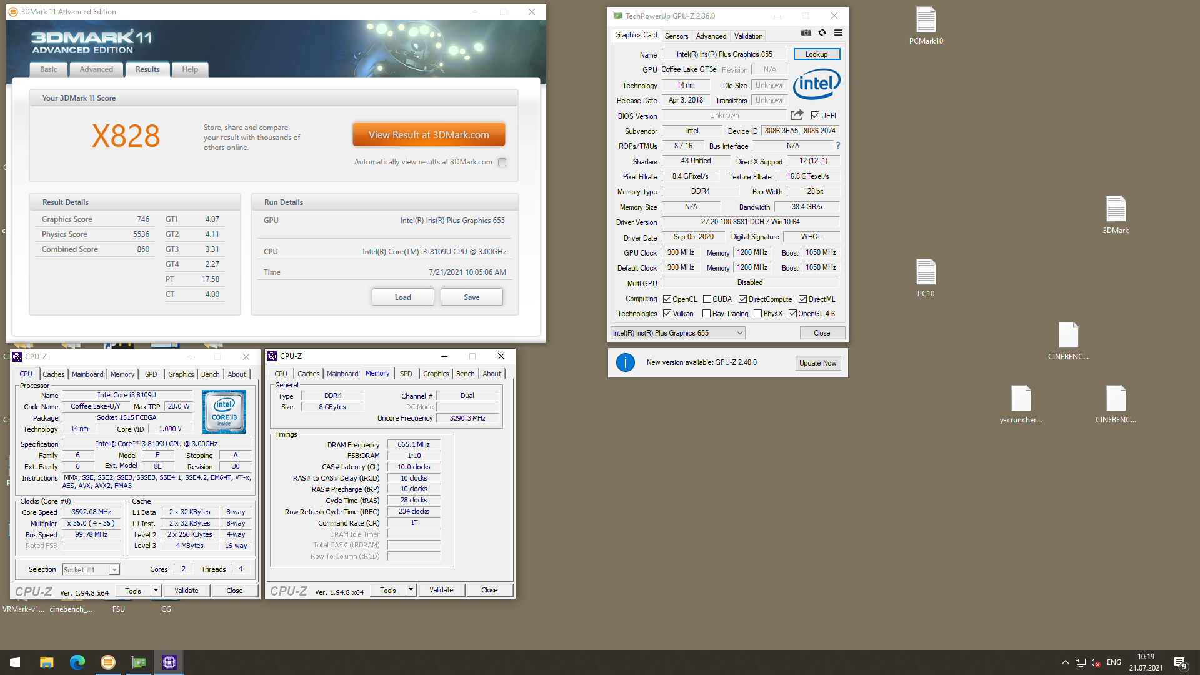
Task: Expand Tools dropdown arrow in left CPU-Z
Action: tap(156, 591)
